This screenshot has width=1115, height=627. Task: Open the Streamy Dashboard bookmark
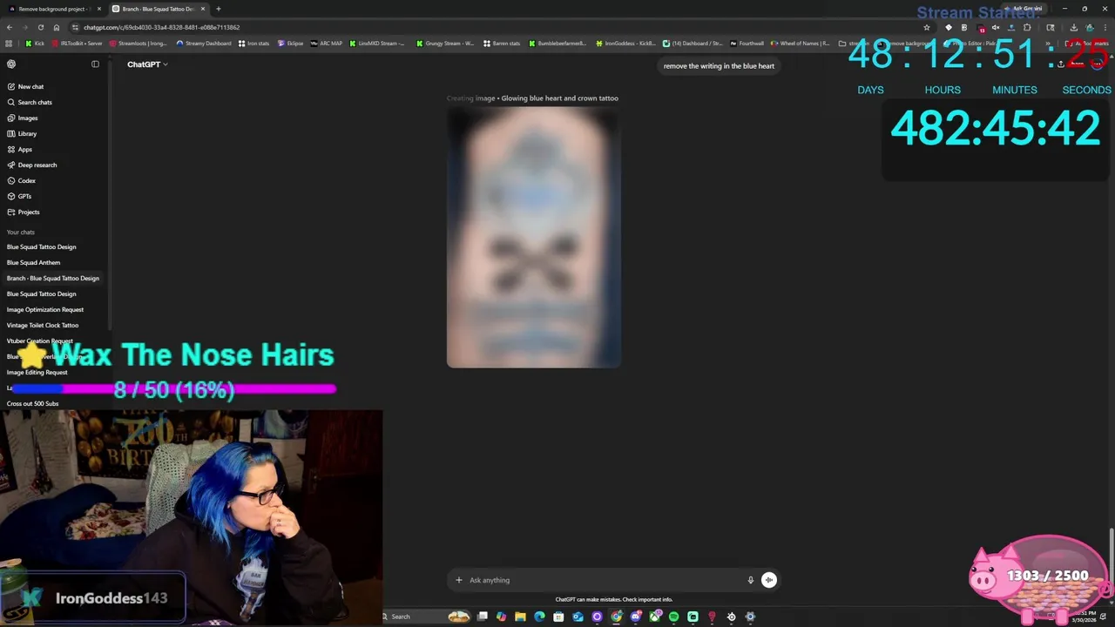tap(204, 43)
